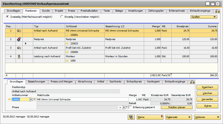Click the Position planen button
223x124 pixels.
176,107
